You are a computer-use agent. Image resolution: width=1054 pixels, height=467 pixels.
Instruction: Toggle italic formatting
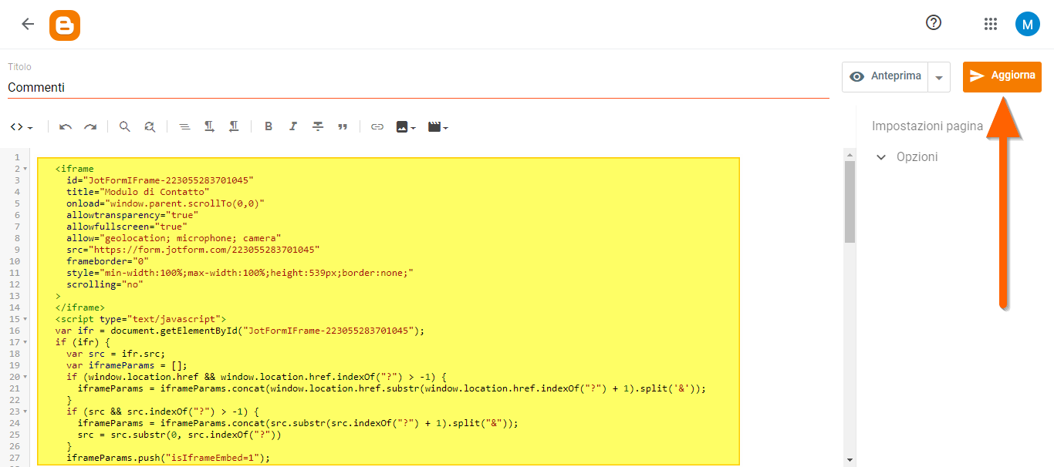pos(292,126)
